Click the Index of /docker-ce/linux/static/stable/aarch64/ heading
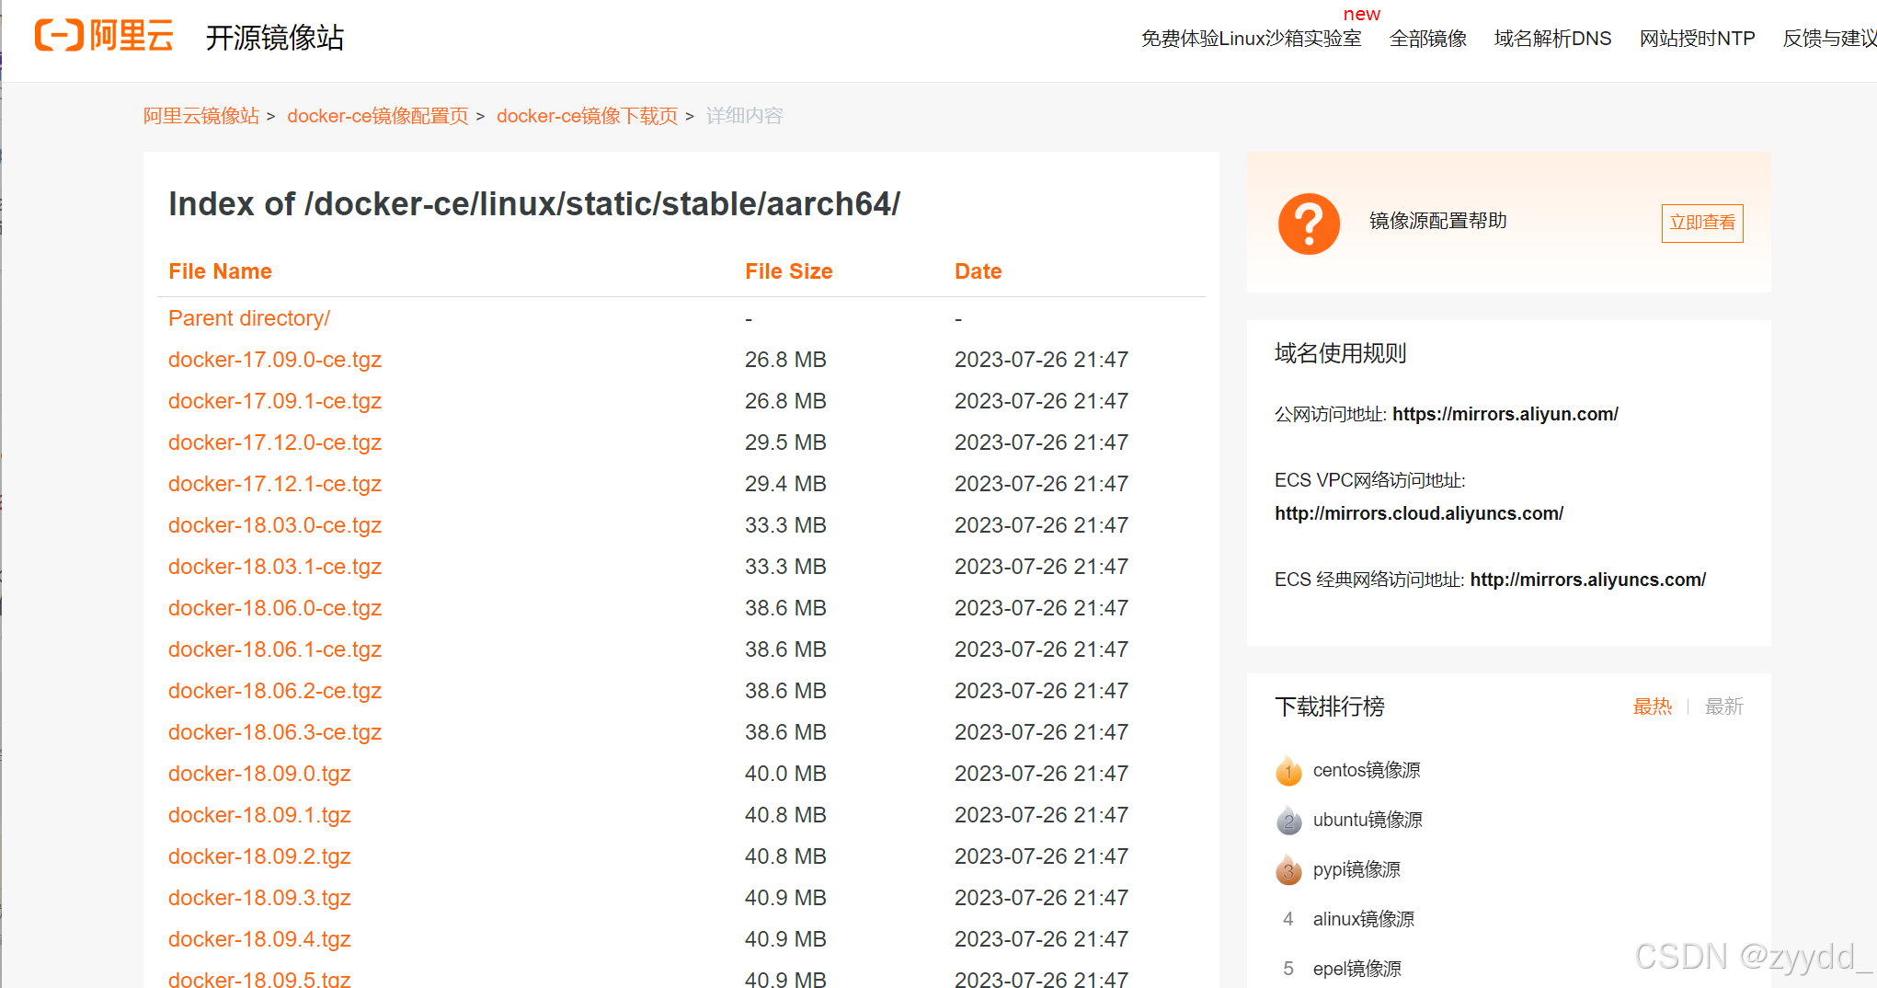Screen dimensions: 1877x988 534,203
